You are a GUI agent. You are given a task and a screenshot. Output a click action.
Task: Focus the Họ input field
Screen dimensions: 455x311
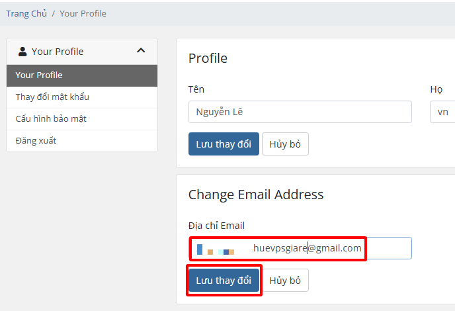[x=442, y=112]
